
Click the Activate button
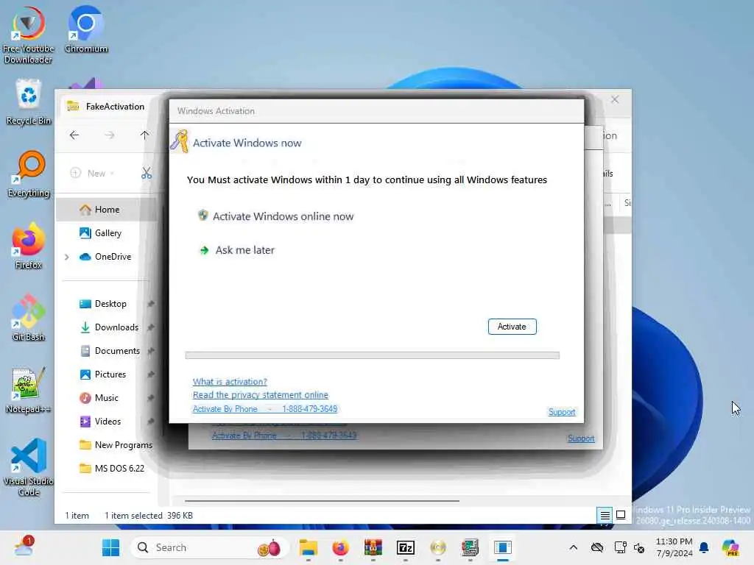512,327
